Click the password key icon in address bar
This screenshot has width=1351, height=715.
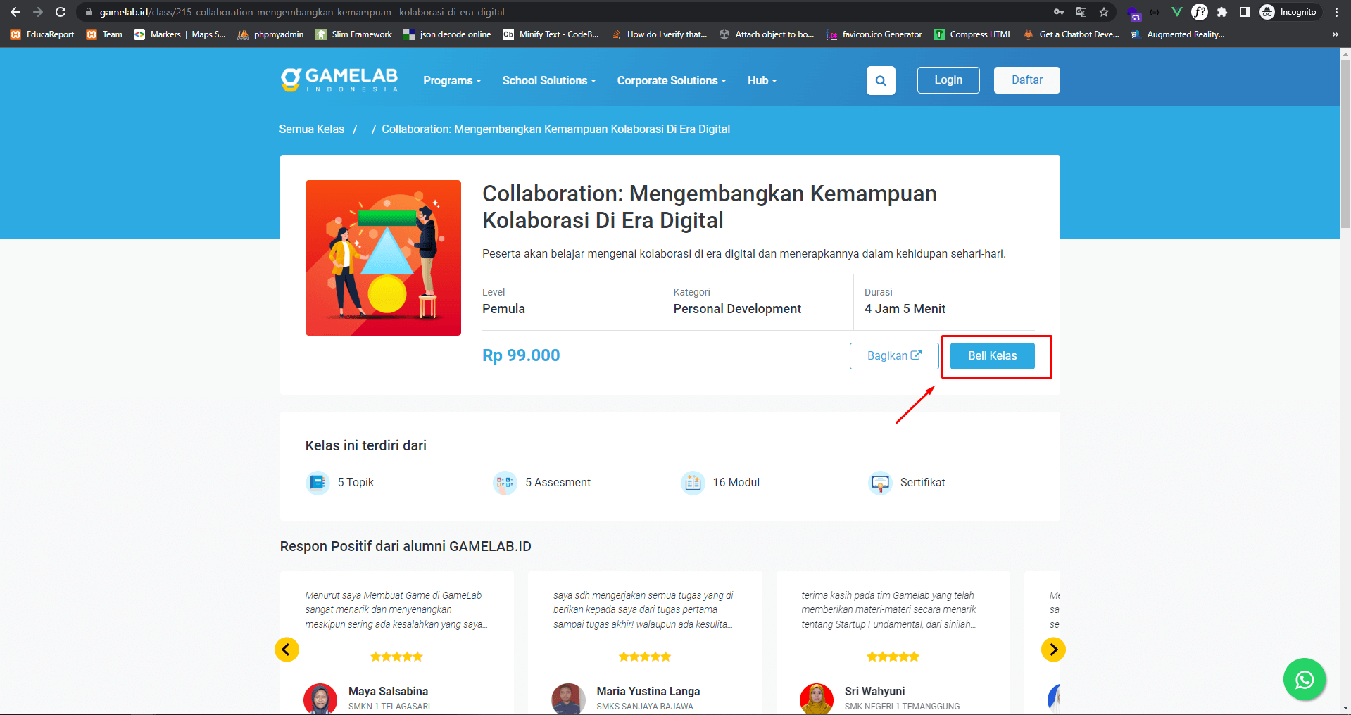coord(1058,12)
